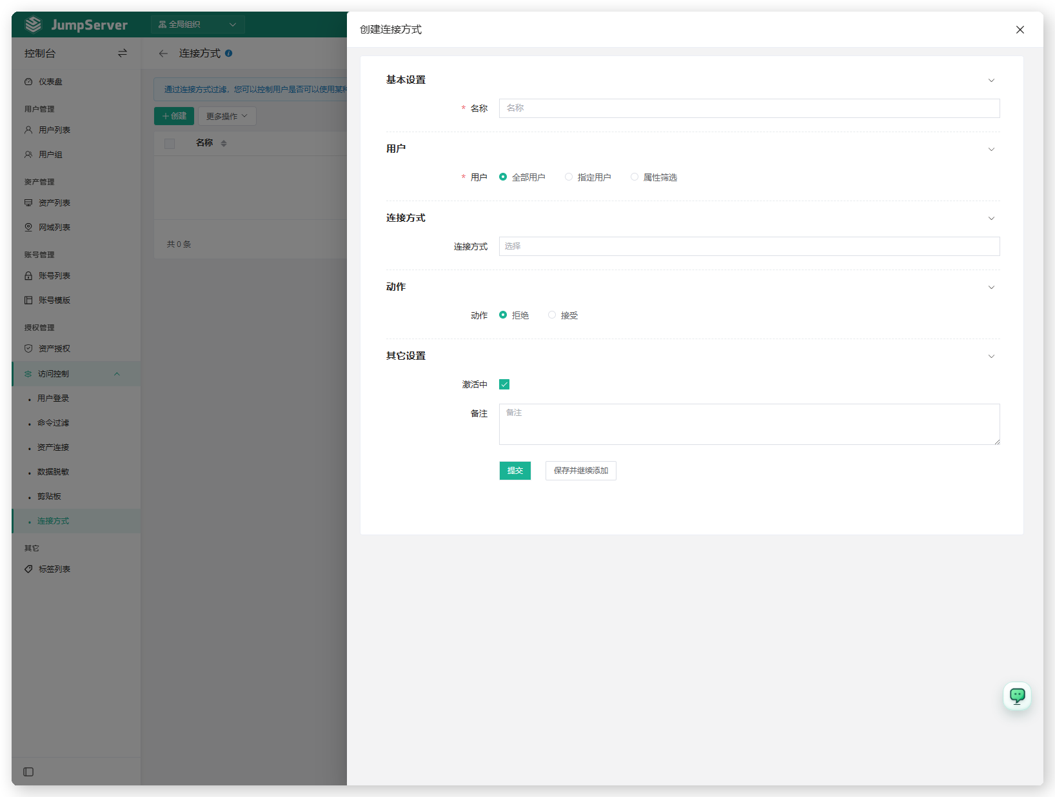Image resolution: width=1055 pixels, height=797 pixels.
Task: Click the 提交 button
Action: coord(515,471)
